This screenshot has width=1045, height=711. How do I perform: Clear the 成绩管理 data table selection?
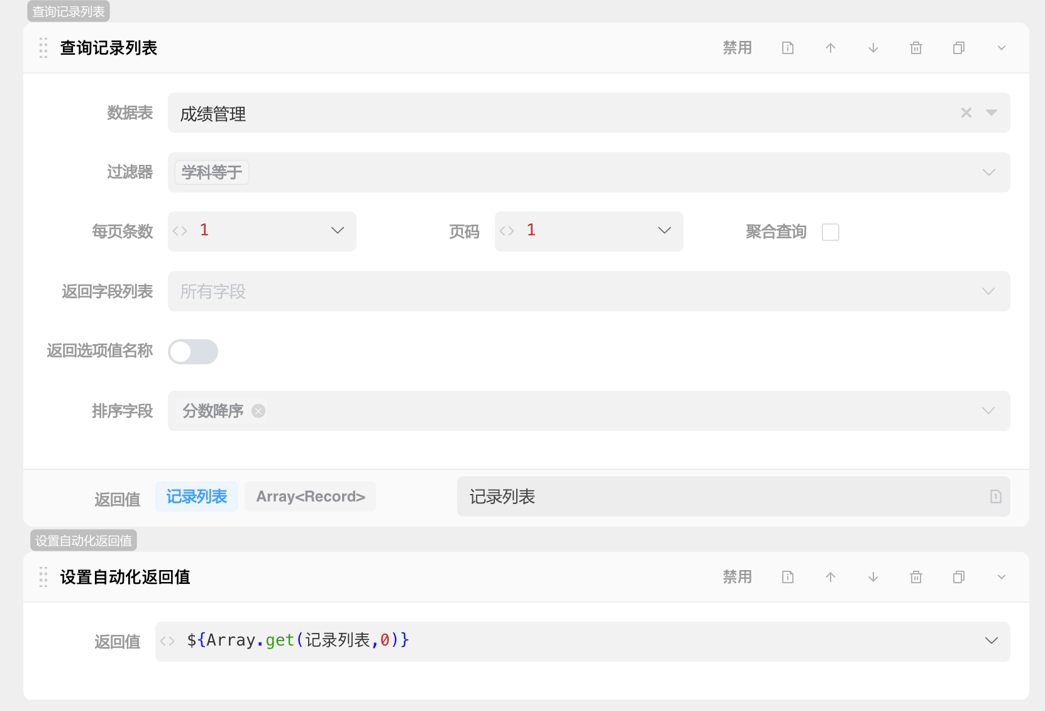(965, 113)
